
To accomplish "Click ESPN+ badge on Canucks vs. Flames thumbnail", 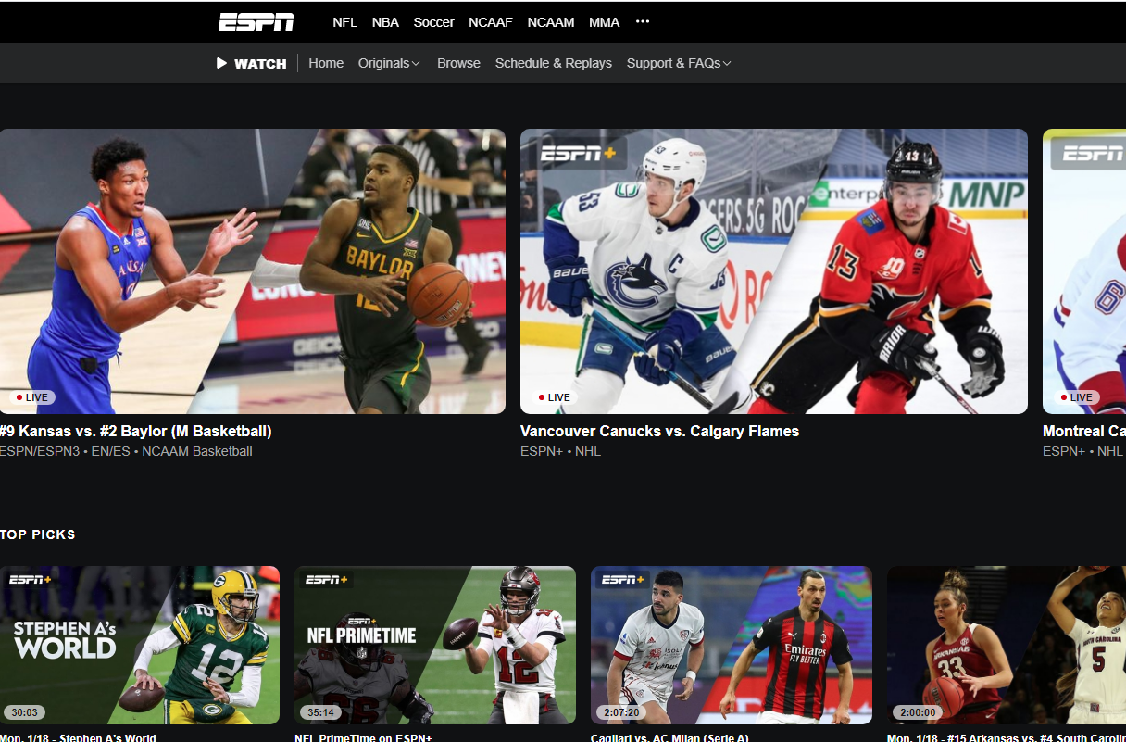I will (x=578, y=154).
